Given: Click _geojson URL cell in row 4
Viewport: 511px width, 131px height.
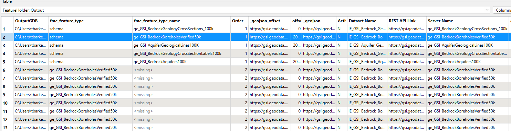Looking at the screenshot, I should click(319, 53).
